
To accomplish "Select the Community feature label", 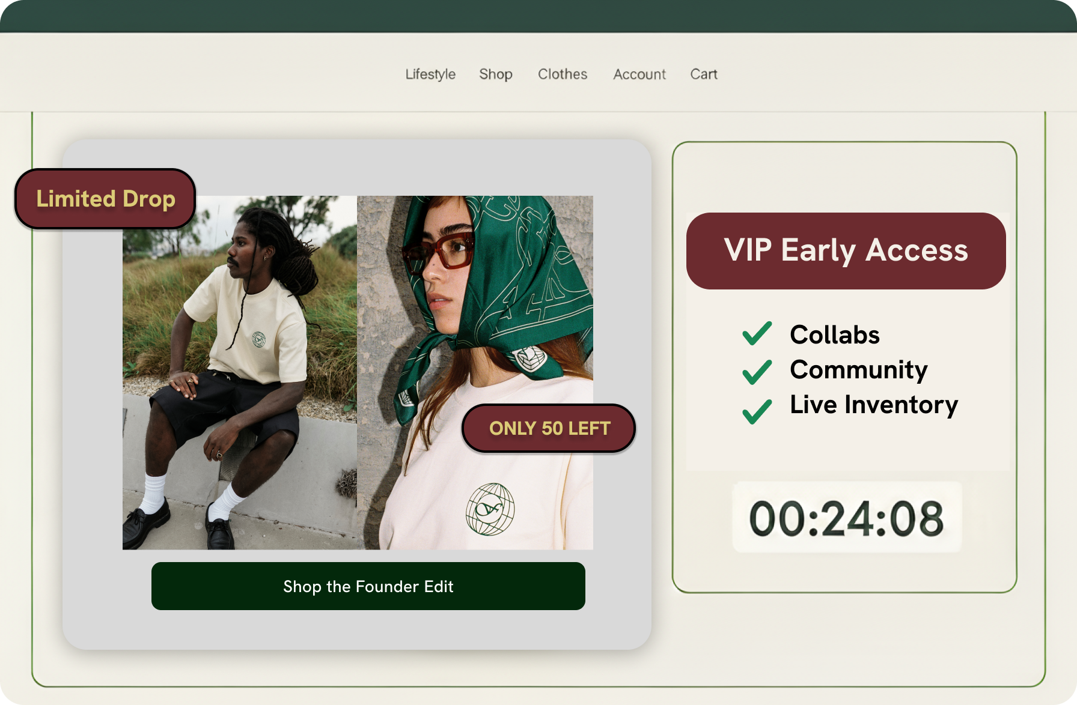I will (x=859, y=371).
